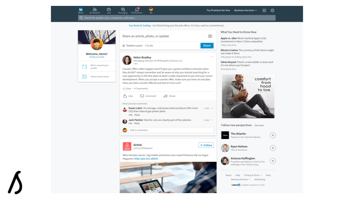
Task: Follow Arianna Huffington with plus icon
Action: tap(273, 161)
